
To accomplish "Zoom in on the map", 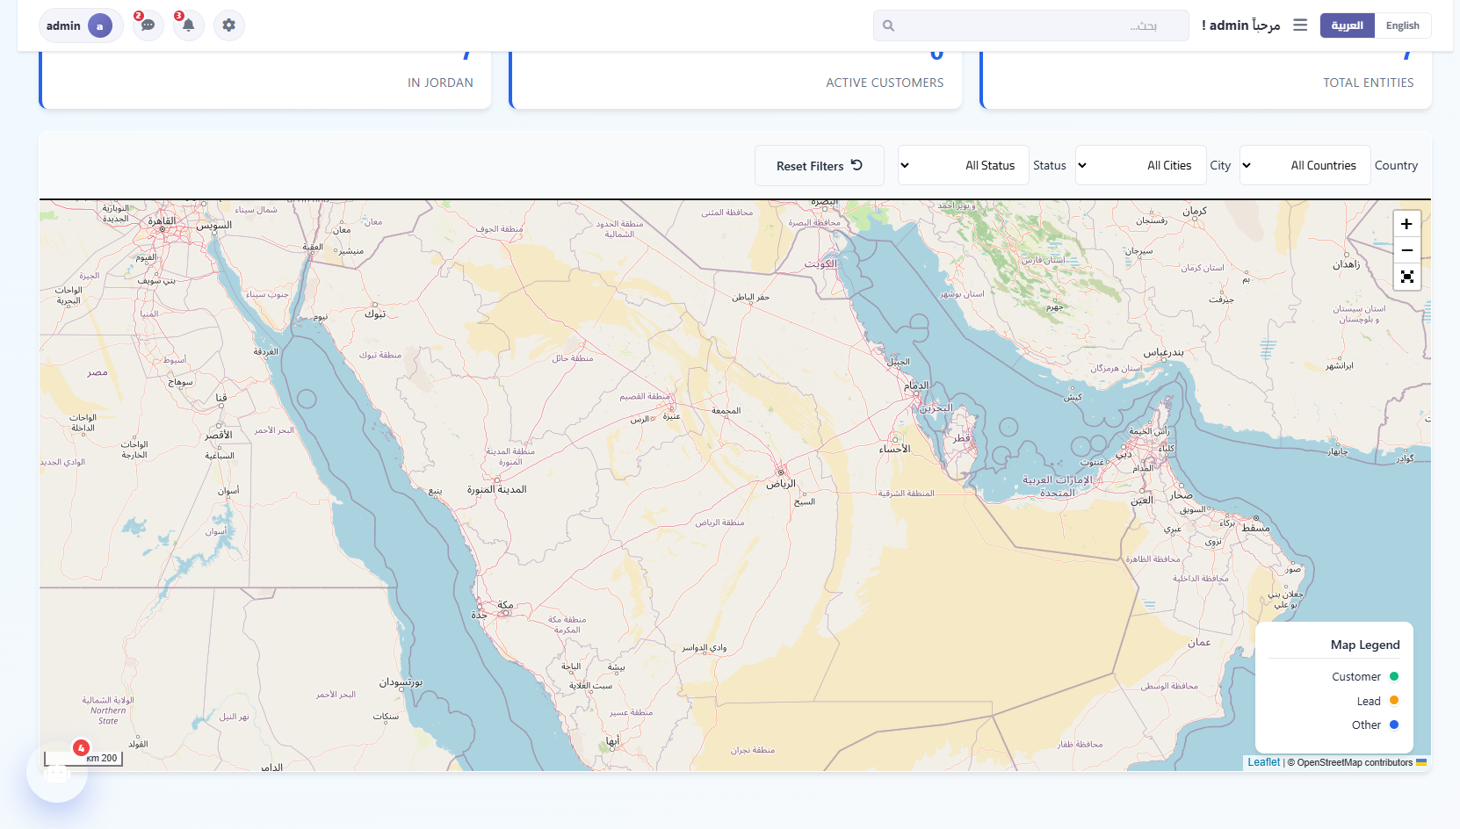I will 1406,223.
